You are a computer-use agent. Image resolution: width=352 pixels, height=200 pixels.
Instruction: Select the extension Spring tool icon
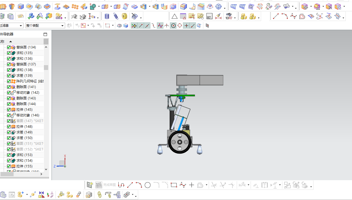pyautogui.click(x=116, y=16)
